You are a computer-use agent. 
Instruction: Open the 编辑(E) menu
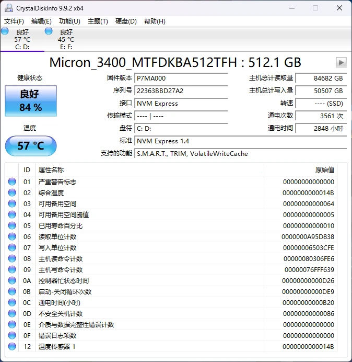coord(41,21)
